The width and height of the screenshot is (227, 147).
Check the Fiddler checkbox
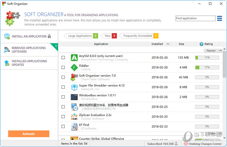[x=63, y=67]
